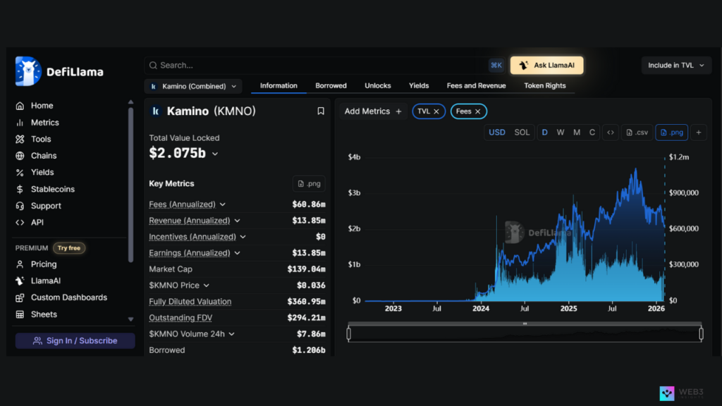Viewport: 722px width, 406px height.
Task: Select cumulative C chart interval
Action: click(x=592, y=133)
